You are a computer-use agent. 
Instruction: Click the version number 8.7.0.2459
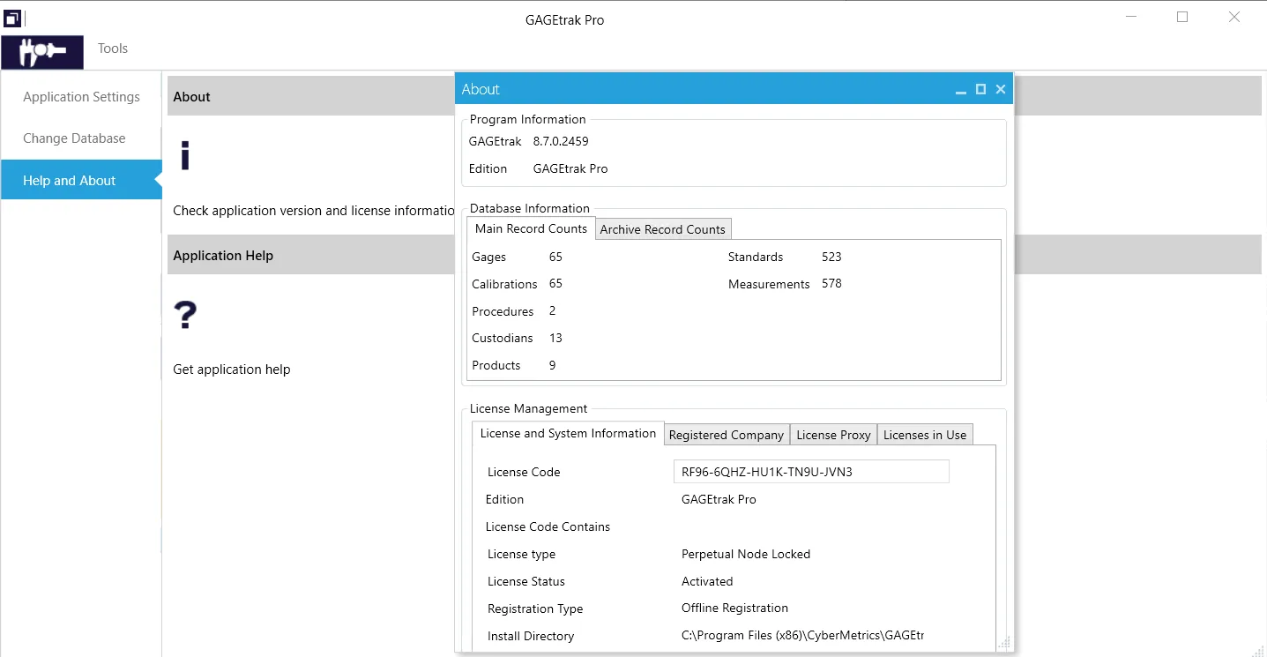click(561, 141)
